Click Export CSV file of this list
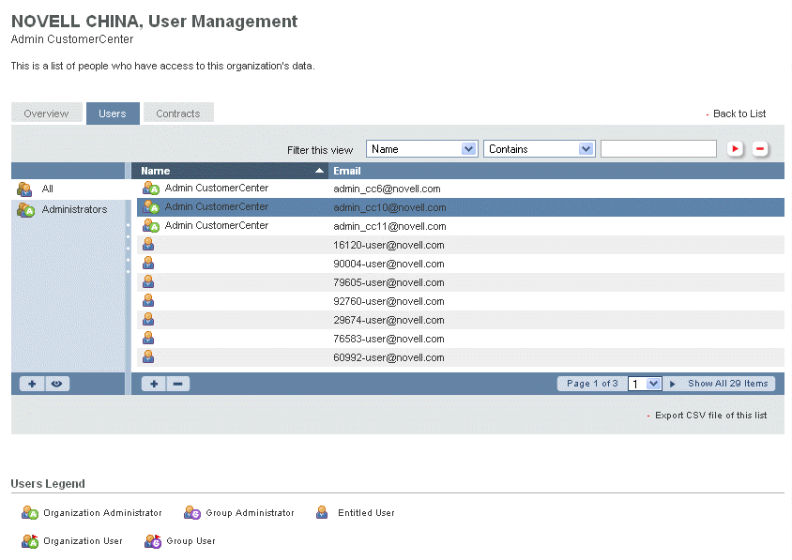The height and width of the screenshot is (560, 792). 710,415
